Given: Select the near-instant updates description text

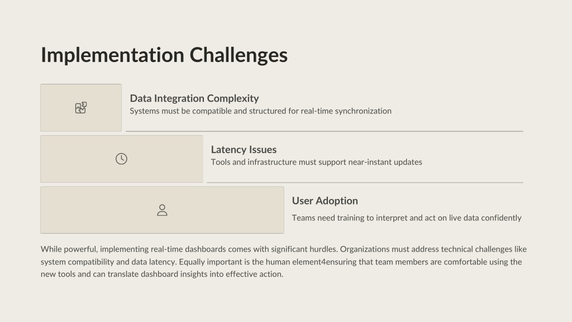Looking at the screenshot, I should tap(317, 162).
